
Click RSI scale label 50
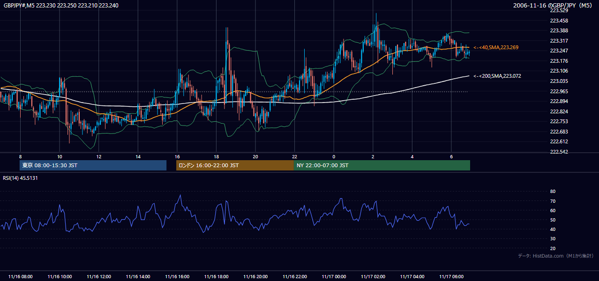click(553, 220)
